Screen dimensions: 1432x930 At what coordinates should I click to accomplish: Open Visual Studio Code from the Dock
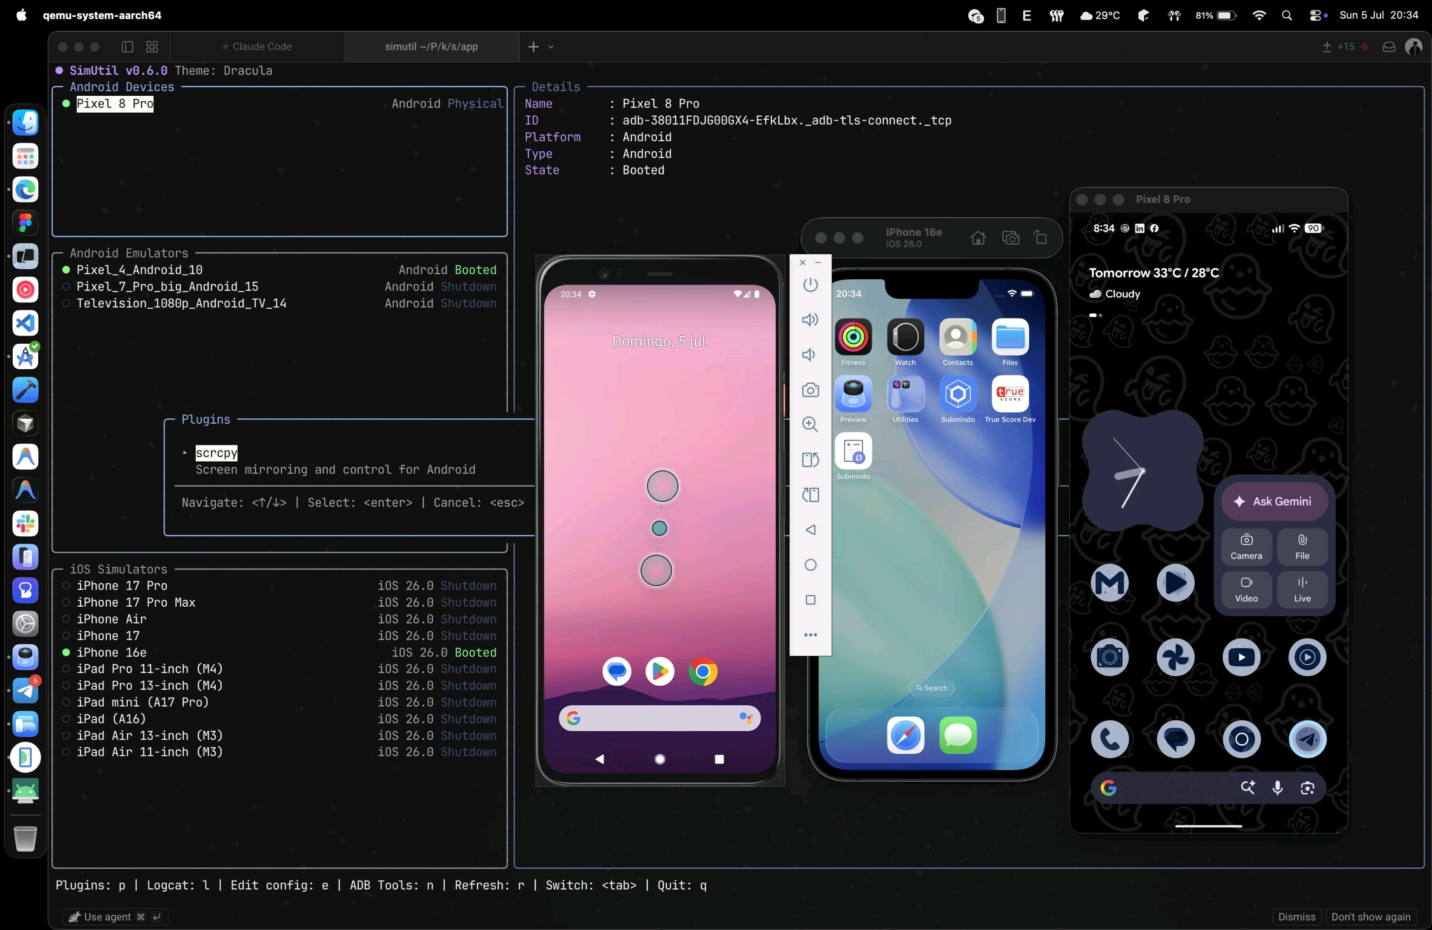click(x=25, y=324)
